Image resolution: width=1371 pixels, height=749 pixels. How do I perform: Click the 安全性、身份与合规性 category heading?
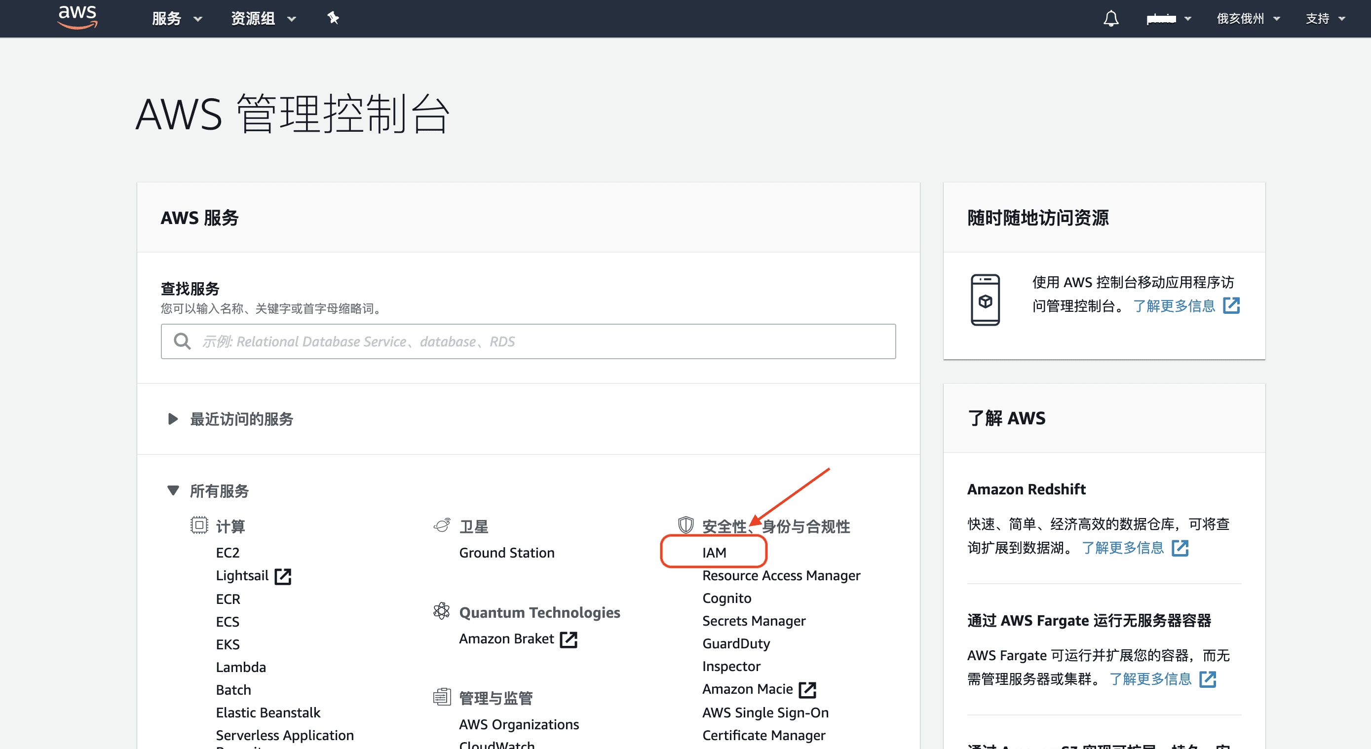click(776, 526)
